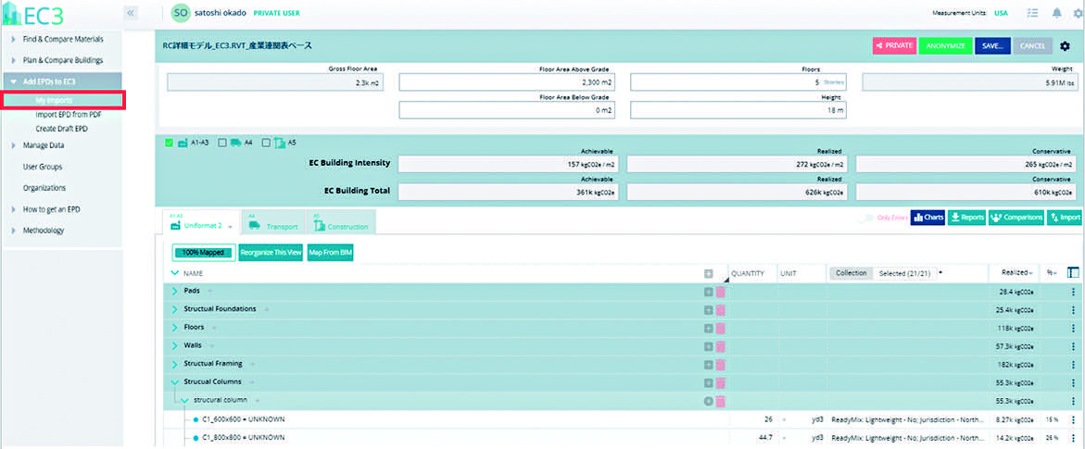Open Import EPD from PDF in the sidebar

click(x=69, y=115)
